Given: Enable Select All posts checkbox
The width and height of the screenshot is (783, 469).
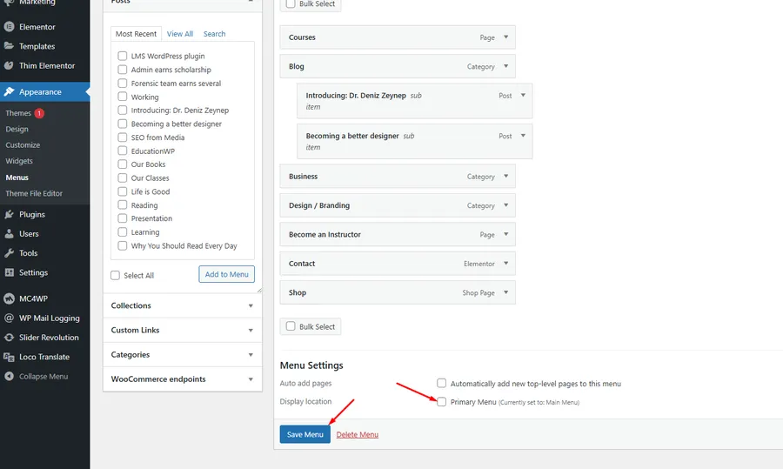Looking at the screenshot, I should [x=116, y=275].
